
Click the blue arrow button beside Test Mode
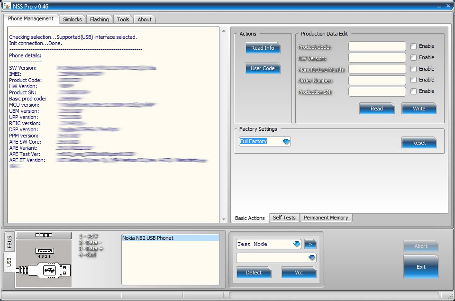pos(311,244)
